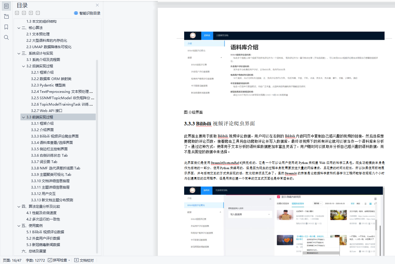Open the 拼写检查 dropdown arrow

coord(69,260)
